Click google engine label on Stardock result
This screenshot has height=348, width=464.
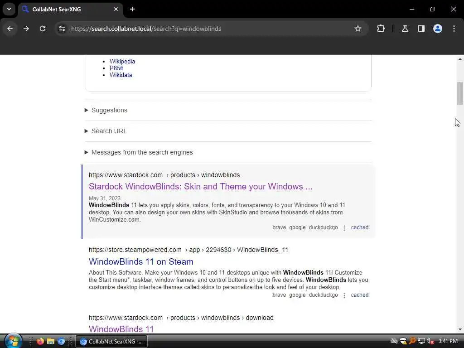click(x=297, y=227)
